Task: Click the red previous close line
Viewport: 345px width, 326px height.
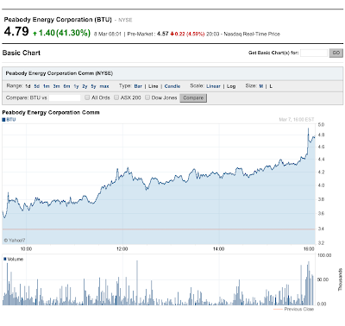Action: coord(159,229)
